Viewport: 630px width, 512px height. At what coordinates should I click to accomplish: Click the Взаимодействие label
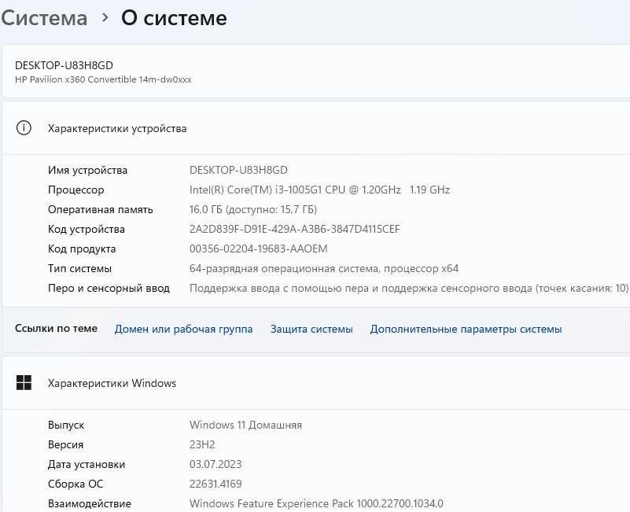pos(90,503)
